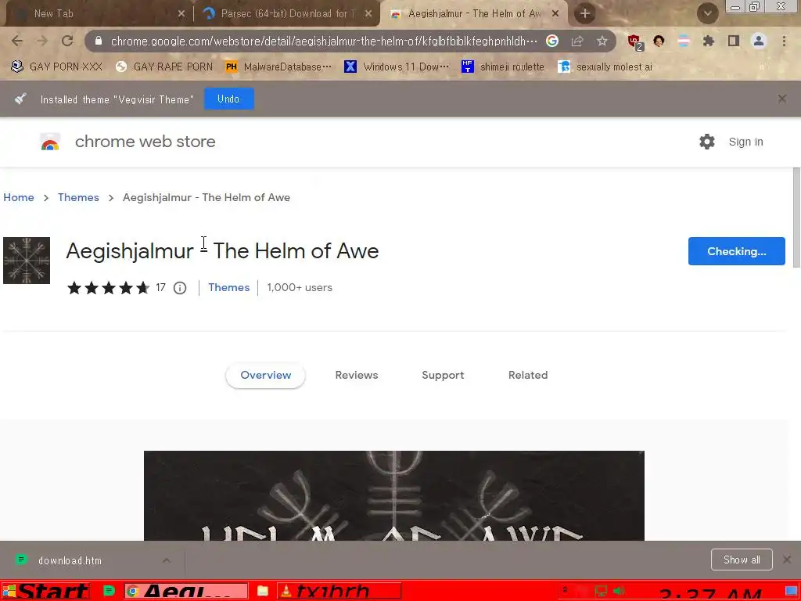Click Show all downloads
The width and height of the screenshot is (801, 601).
pos(742,560)
